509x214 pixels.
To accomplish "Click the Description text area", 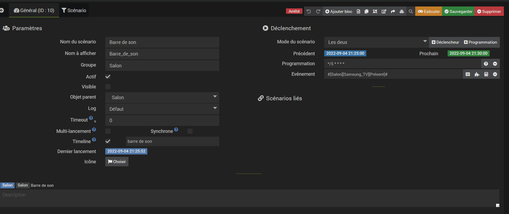I will click(x=250, y=198).
